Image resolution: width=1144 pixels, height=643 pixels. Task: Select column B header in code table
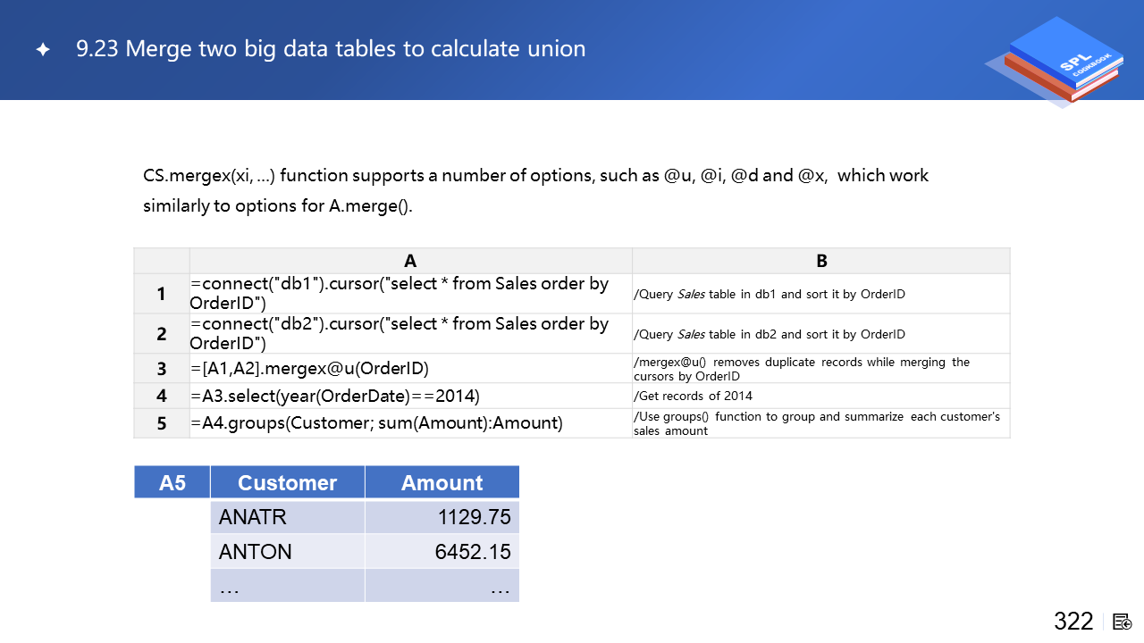point(821,261)
